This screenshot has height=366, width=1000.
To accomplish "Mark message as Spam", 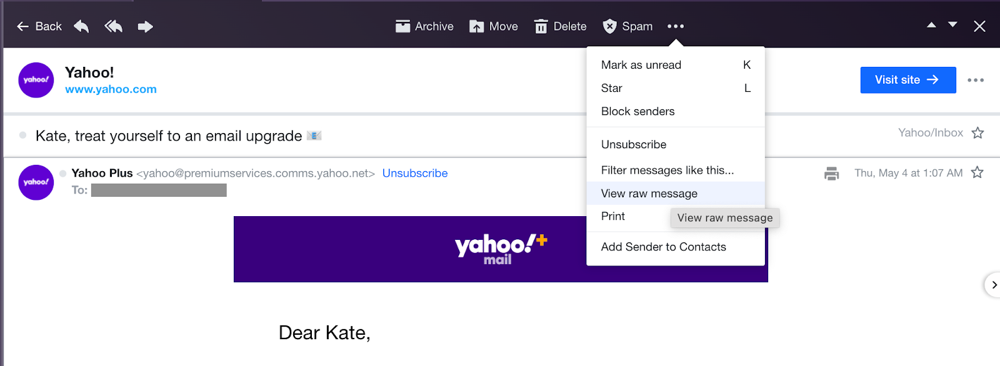I will click(x=627, y=26).
